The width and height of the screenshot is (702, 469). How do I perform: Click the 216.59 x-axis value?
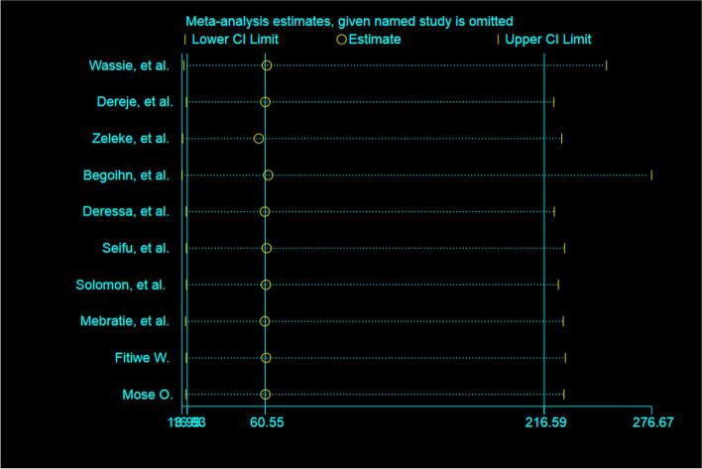tap(544, 423)
